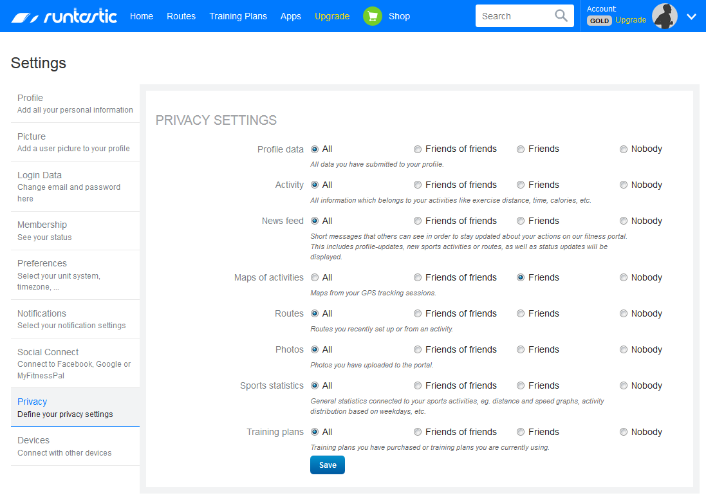706x500 pixels.
Task: Open the user profile avatar
Action: tap(665, 16)
